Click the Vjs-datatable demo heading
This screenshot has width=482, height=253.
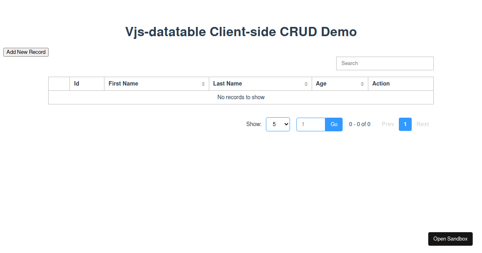pyautogui.click(x=241, y=32)
